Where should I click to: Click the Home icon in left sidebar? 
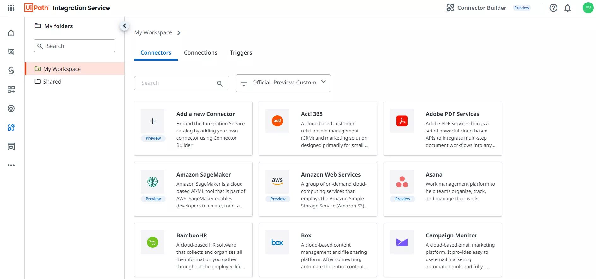point(11,33)
